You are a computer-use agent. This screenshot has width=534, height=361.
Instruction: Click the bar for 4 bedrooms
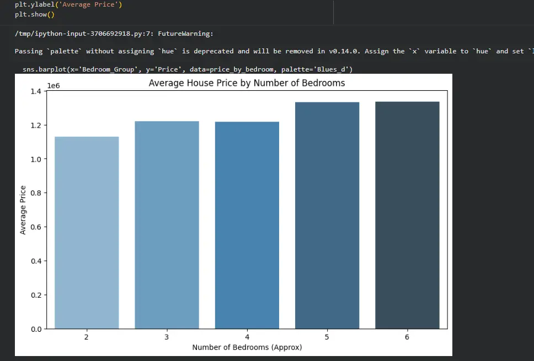247,225
